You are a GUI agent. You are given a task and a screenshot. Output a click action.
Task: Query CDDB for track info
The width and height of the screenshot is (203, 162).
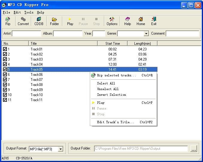(39, 21)
